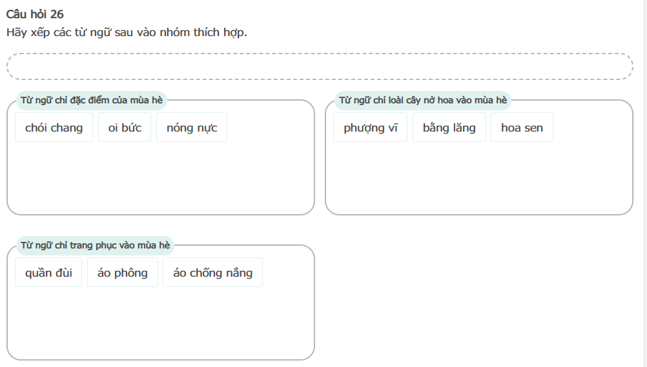Image resolution: width=647 pixels, height=367 pixels.
Task: Click the empty dashed word bank area
Action: [x=320, y=66]
